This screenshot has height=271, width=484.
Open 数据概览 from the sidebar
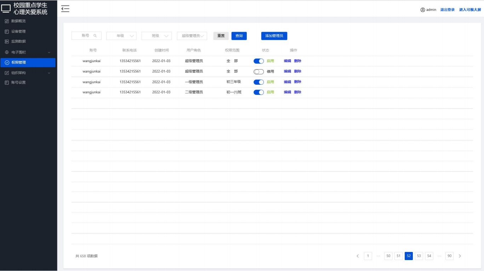coord(18,21)
